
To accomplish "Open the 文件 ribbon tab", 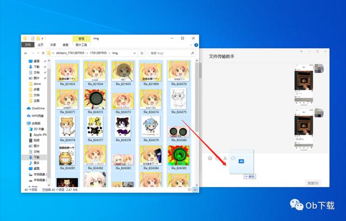I will pyautogui.click(x=28, y=45).
